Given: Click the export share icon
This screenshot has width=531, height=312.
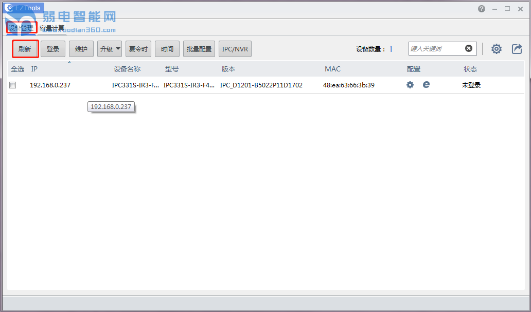Looking at the screenshot, I should tap(517, 49).
